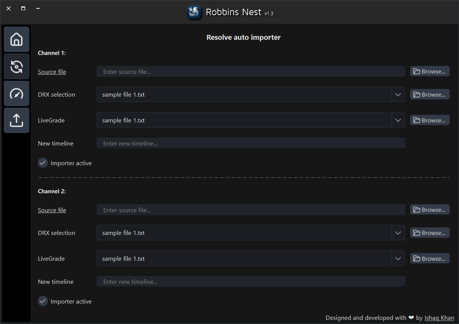Browse for Channel 2 source file
Image resolution: width=459 pixels, height=324 pixels.
click(430, 210)
